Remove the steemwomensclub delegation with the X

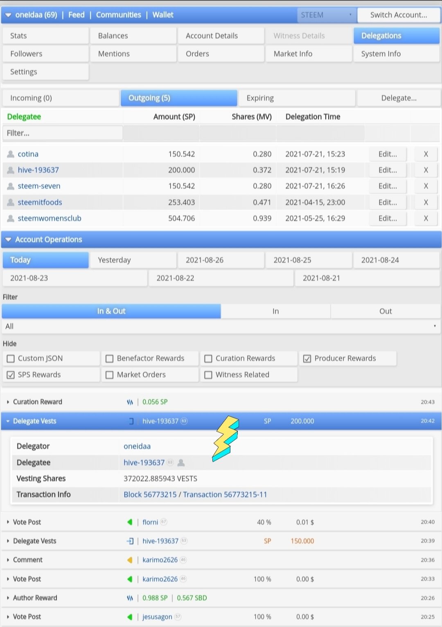[x=426, y=219]
